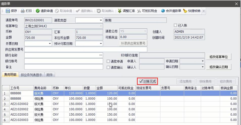The height and width of the screenshot is (125, 241).
Task: Click the 合并请款单 toolbar icon
Action: [163, 11]
